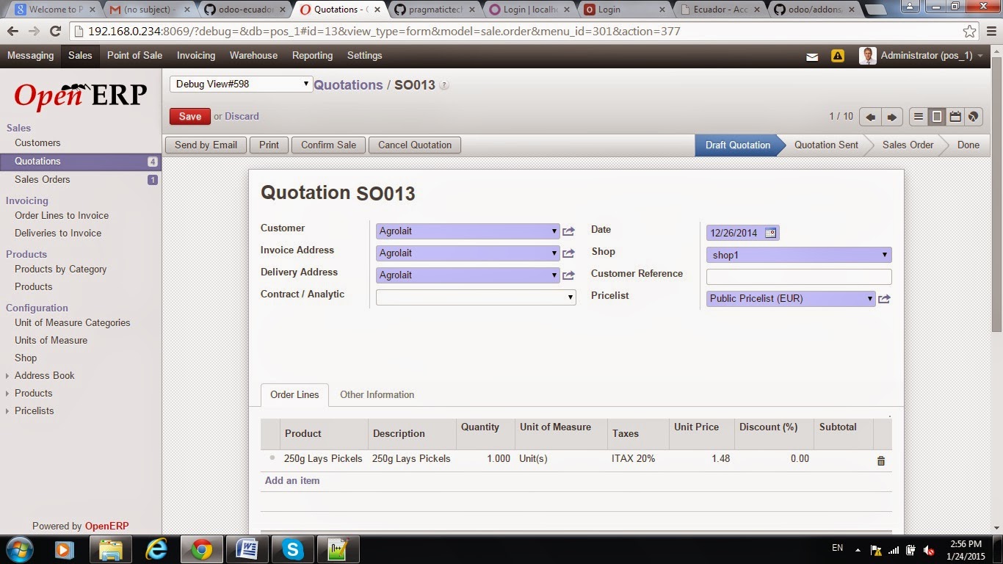1003x564 pixels.
Task: Open the envelope messages icon in top bar
Action: 812,57
